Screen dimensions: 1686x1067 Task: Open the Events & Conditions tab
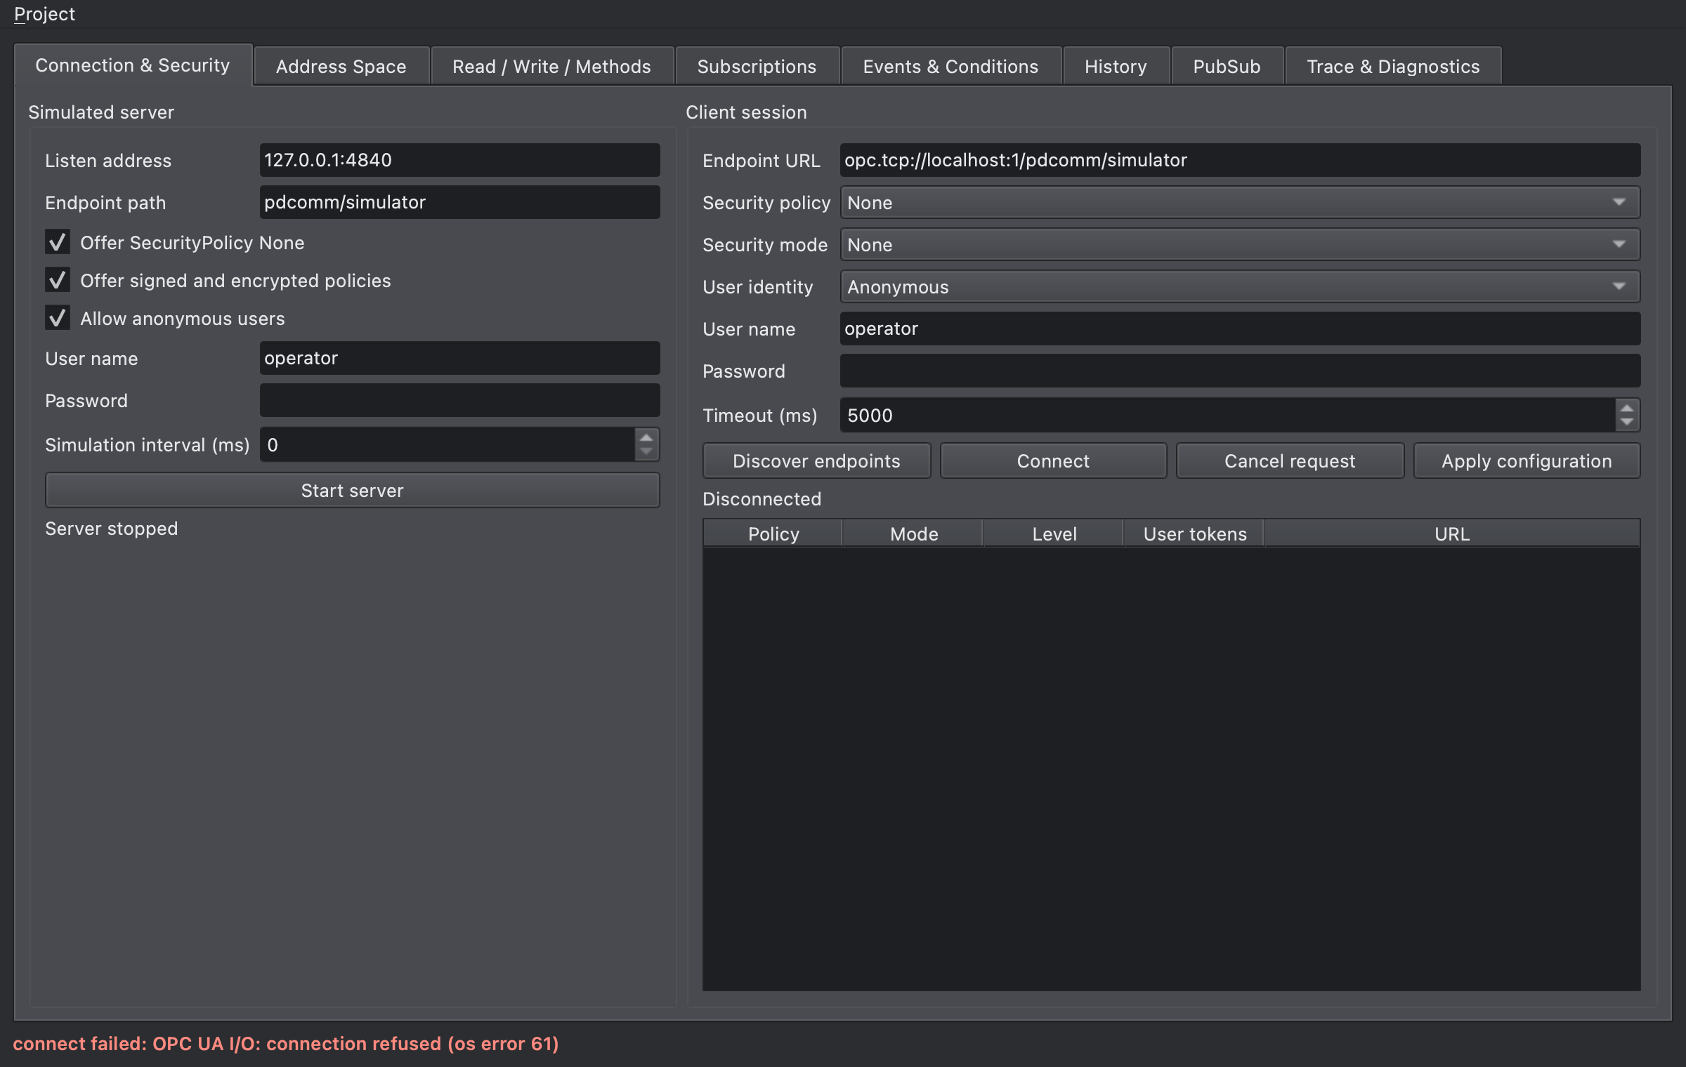pos(950,67)
